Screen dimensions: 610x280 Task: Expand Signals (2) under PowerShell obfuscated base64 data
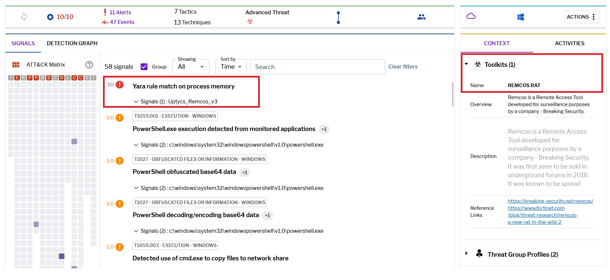(136, 188)
